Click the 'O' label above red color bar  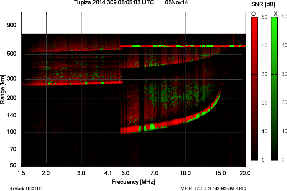[253, 14]
